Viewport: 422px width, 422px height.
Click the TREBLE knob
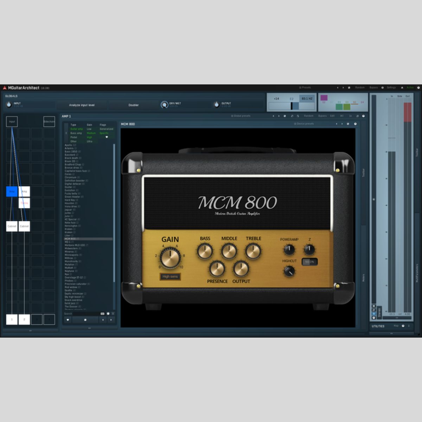(253, 251)
